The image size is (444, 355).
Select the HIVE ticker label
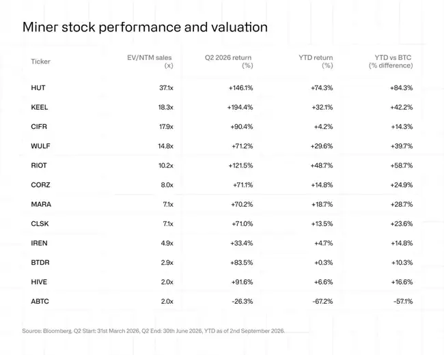pos(39,282)
